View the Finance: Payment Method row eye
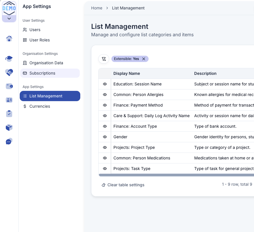 (105, 105)
